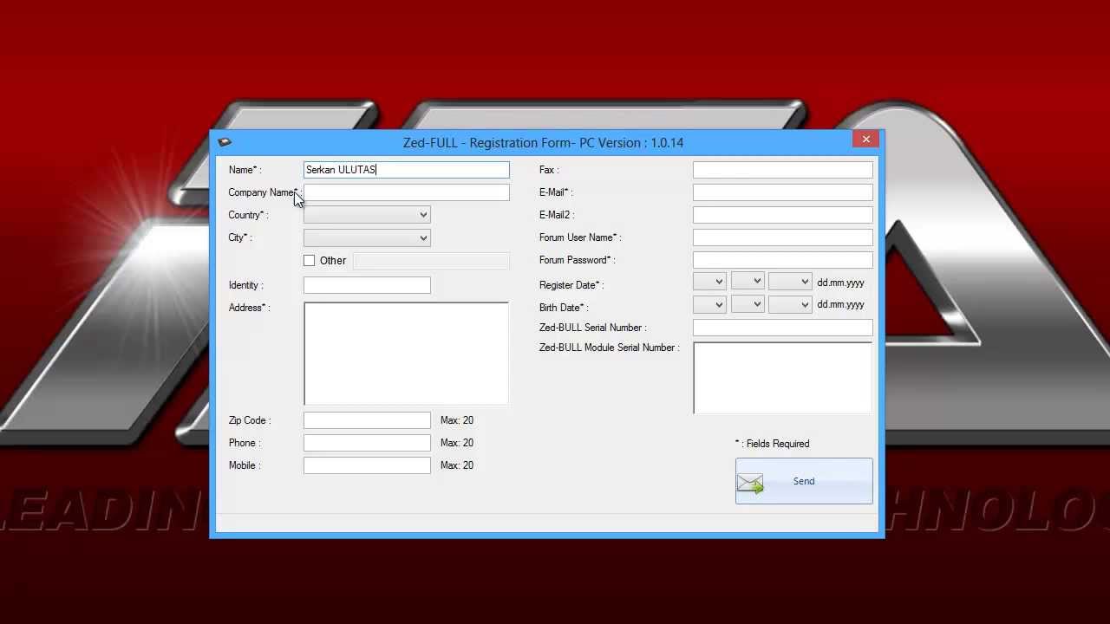Screen dimensions: 1110x624
Task: Focus the Forum User Name field
Action: pyautogui.click(x=783, y=237)
